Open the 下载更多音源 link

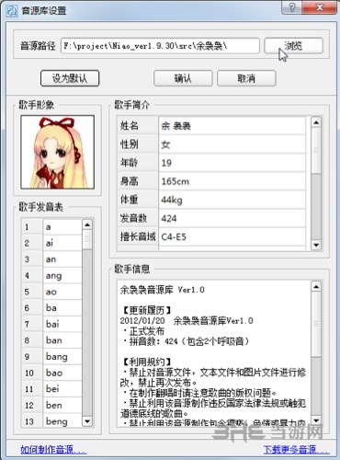(x=296, y=450)
